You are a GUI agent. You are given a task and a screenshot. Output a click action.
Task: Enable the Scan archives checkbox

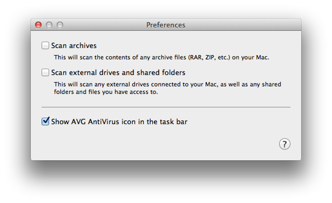pyautogui.click(x=45, y=46)
